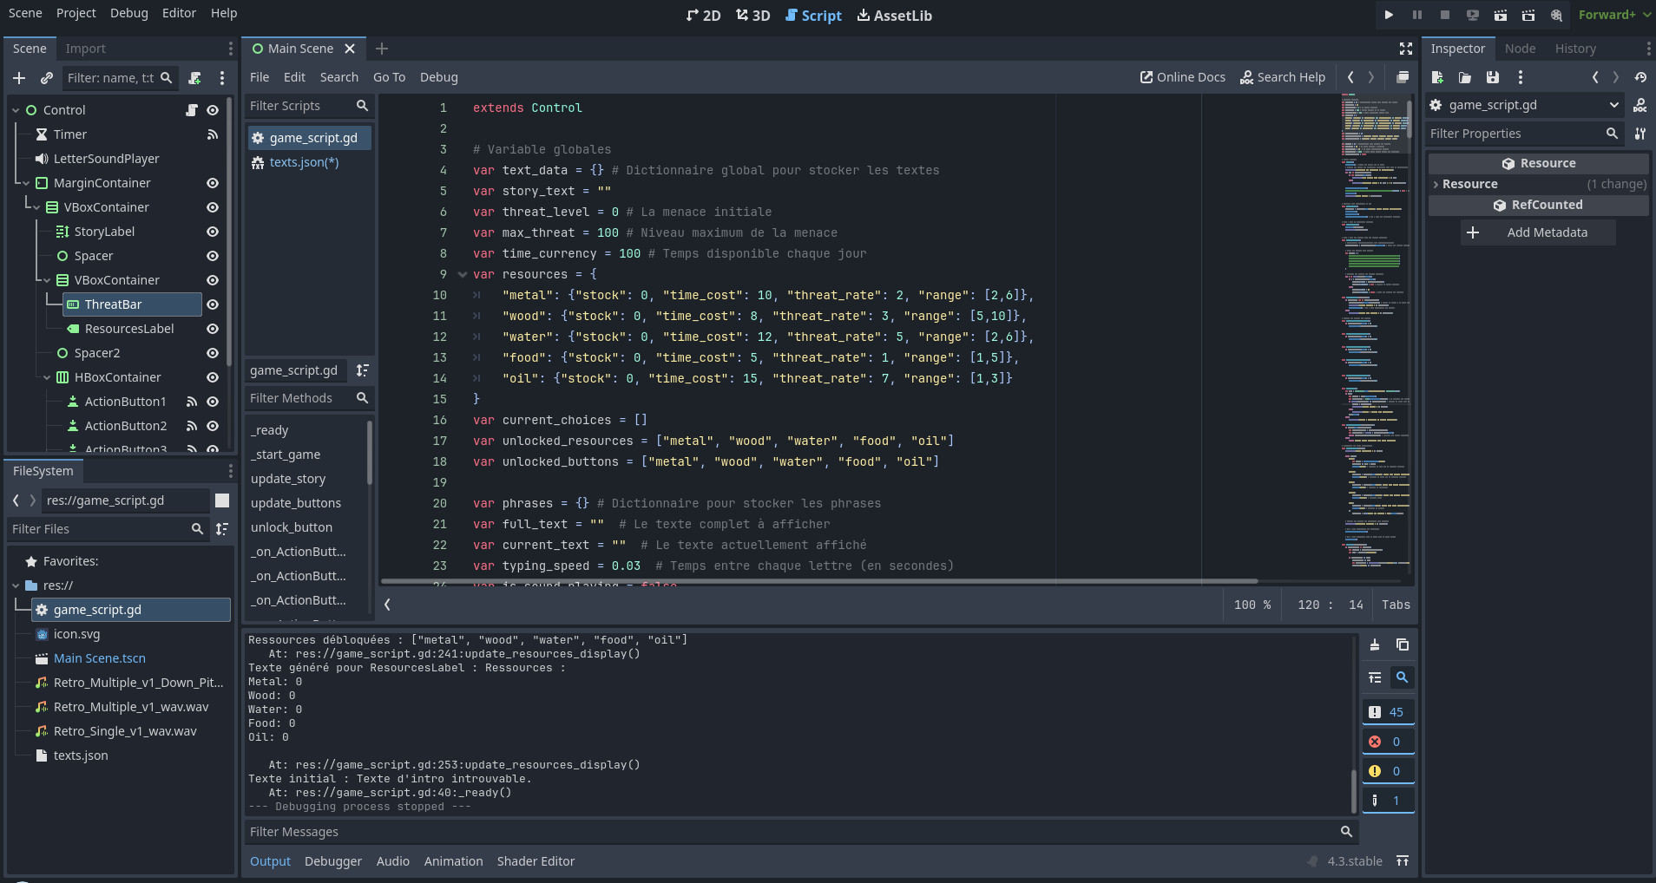Attach script icon in Scene dock

(194, 78)
